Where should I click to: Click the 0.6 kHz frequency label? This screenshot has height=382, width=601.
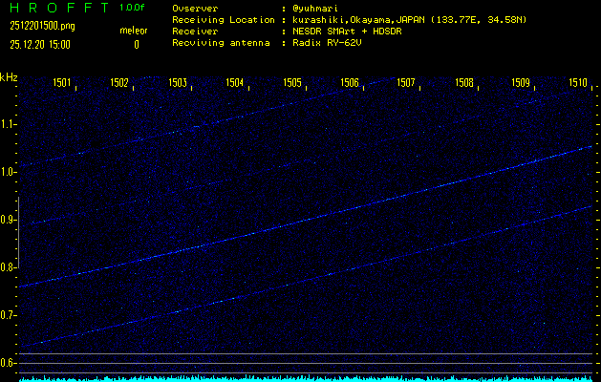point(9,363)
